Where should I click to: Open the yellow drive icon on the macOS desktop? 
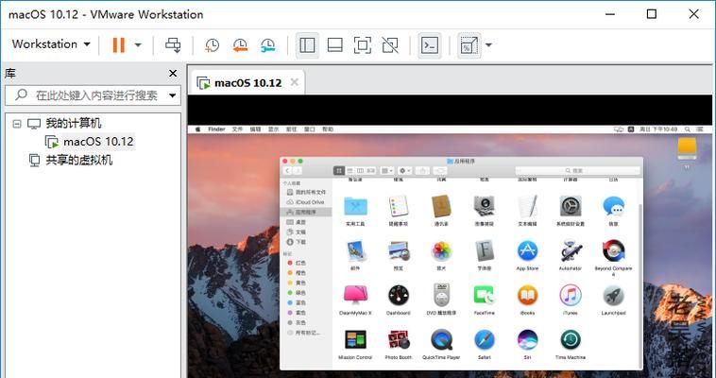pyautogui.click(x=687, y=148)
